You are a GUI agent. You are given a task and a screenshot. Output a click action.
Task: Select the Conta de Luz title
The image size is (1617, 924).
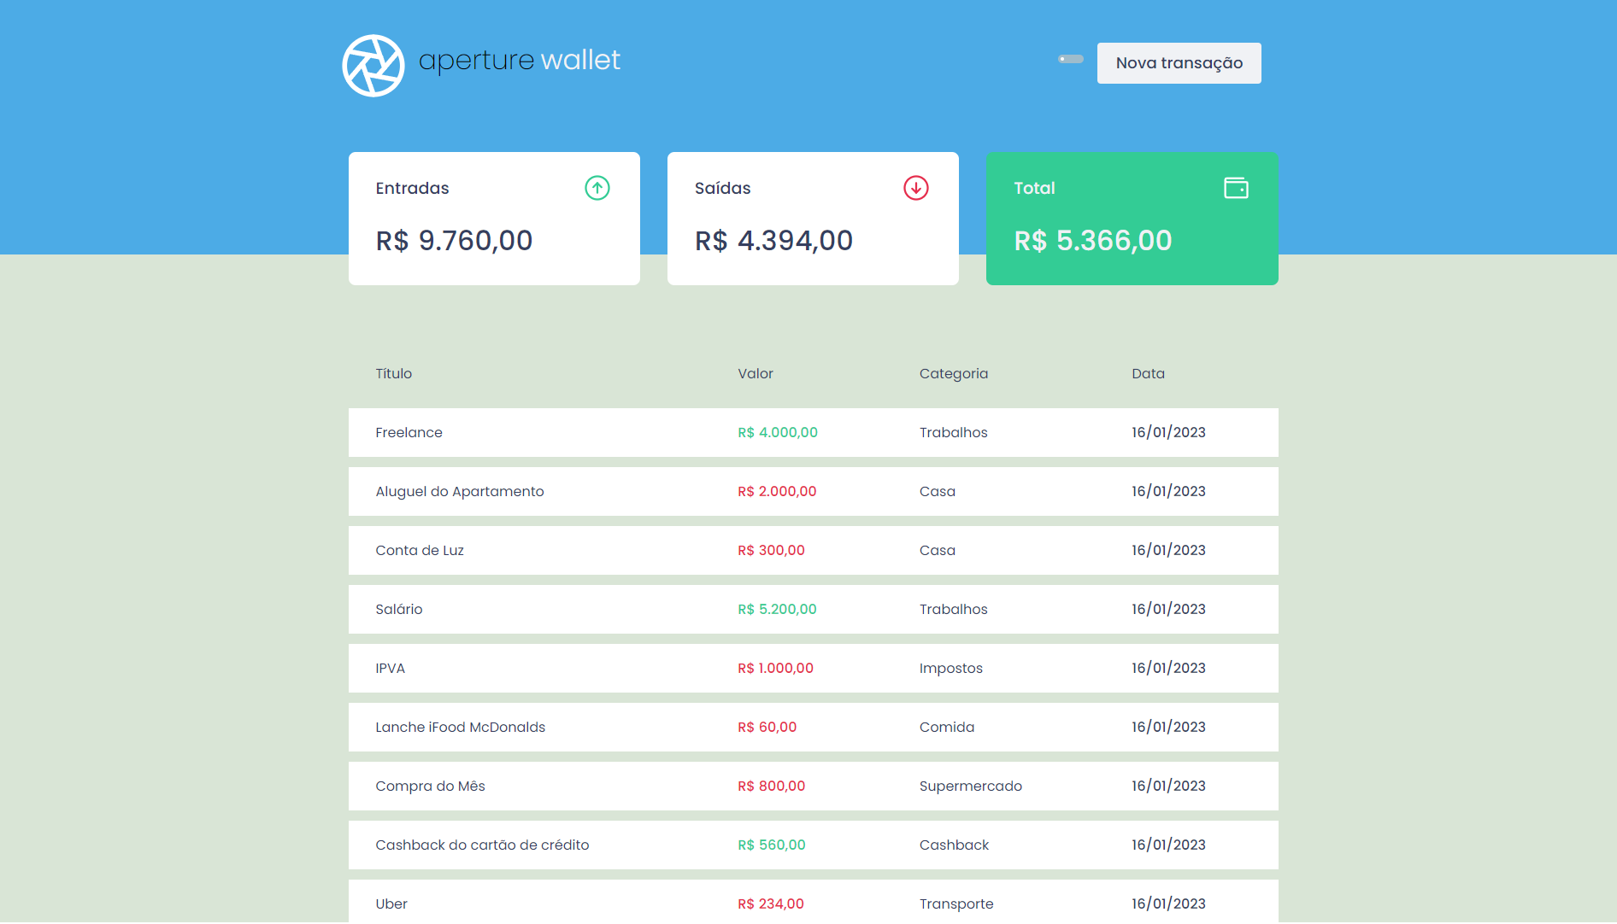(x=420, y=551)
